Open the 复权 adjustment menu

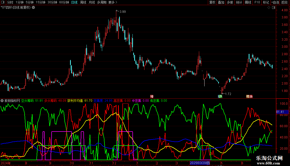[212, 2]
